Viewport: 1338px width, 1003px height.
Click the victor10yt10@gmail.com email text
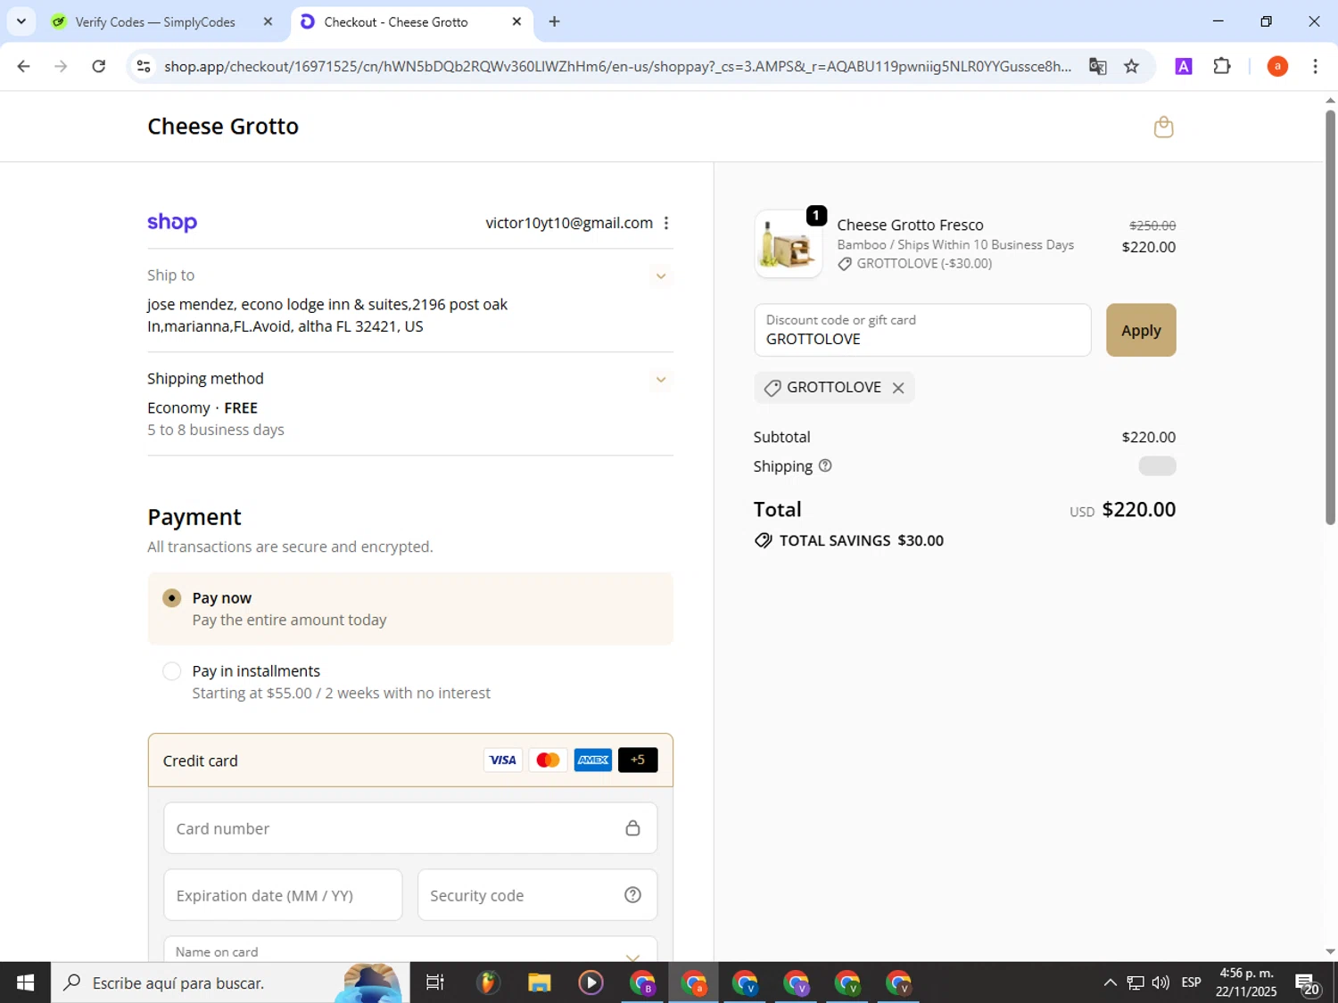tap(569, 223)
